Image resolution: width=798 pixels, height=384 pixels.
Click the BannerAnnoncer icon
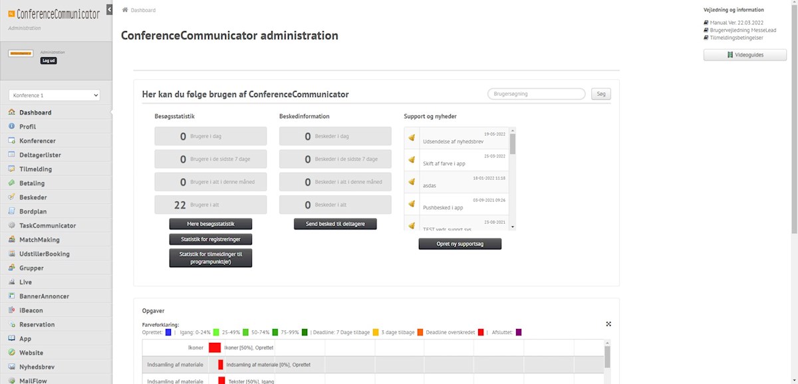12,296
